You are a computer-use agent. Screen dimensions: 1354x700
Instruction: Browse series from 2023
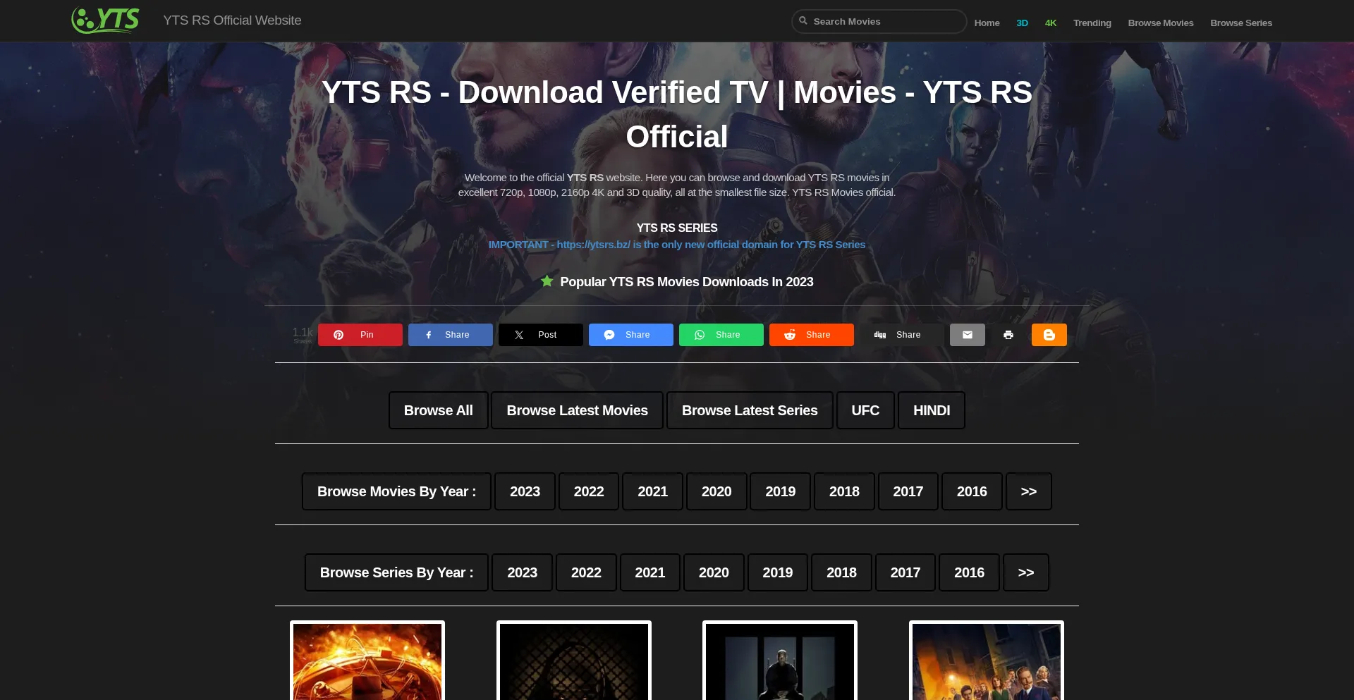point(522,572)
